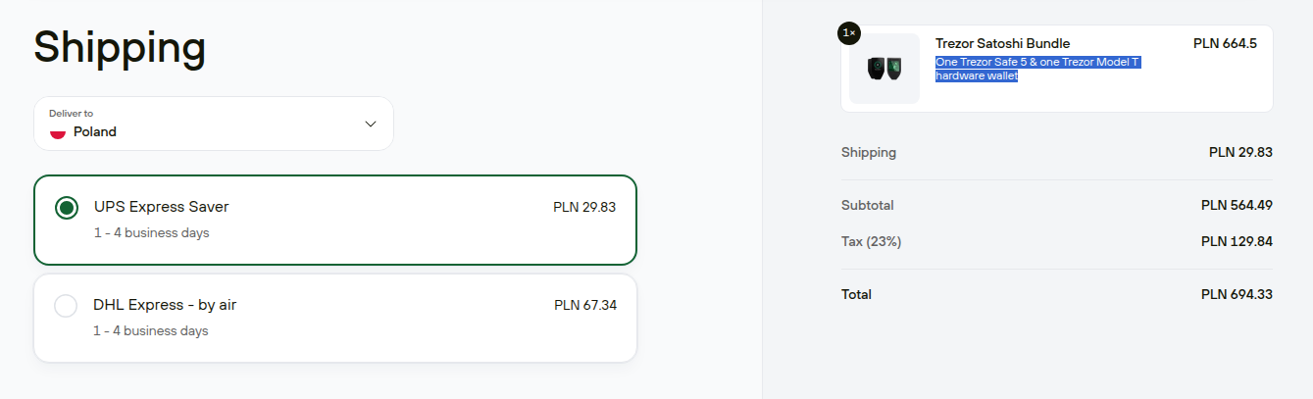The height and width of the screenshot is (399, 1313).
Task: Click the PLN 67.34 DHL price
Action: pos(585,305)
